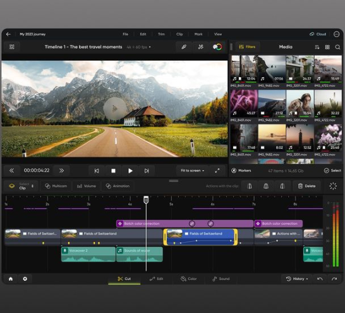Click the media sort order icon
Screen dimensions: 345x313
pos(317,47)
